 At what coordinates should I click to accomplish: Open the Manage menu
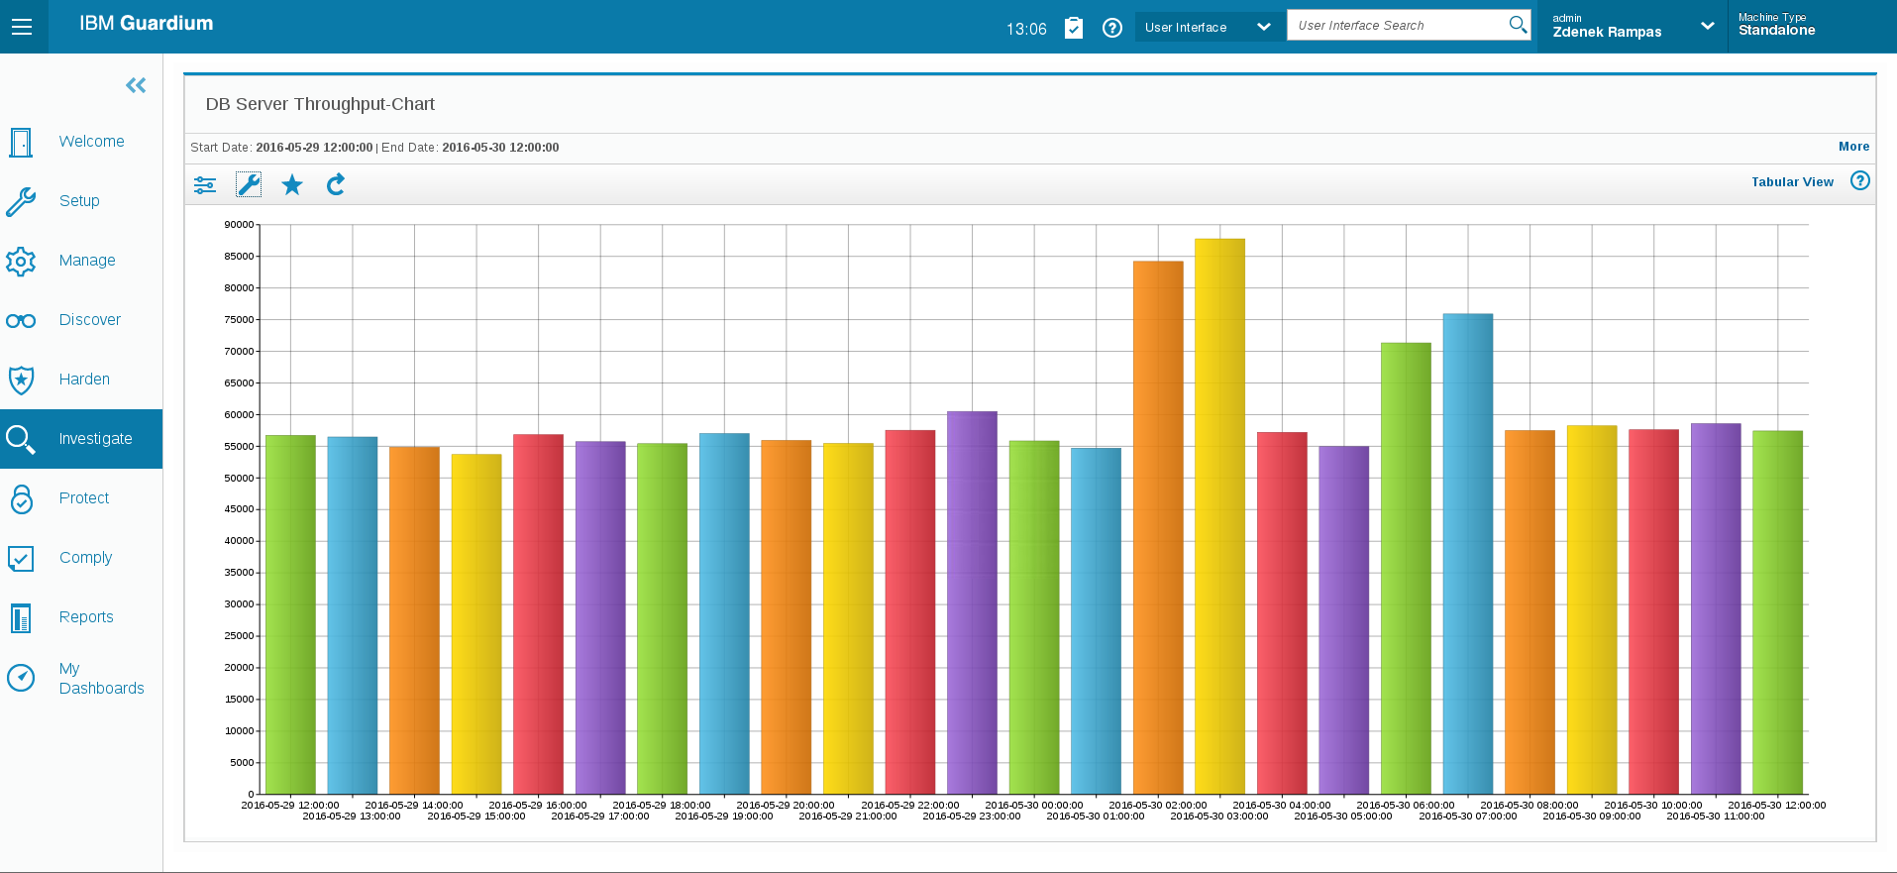pyautogui.click(x=87, y=261)
